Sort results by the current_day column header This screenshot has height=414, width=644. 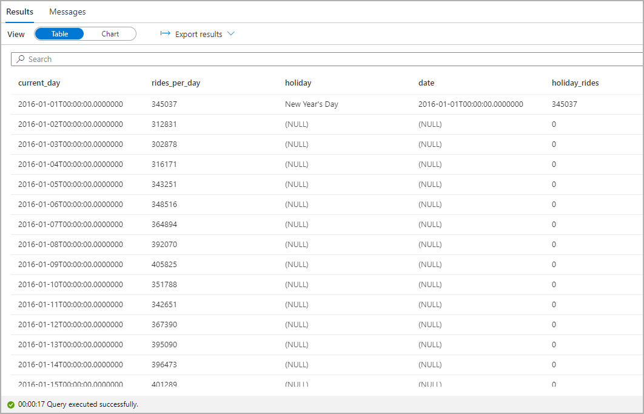[x=39, y=83]
